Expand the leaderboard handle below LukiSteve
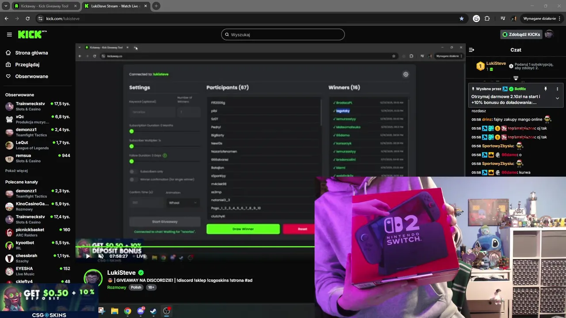The image size is (566, 318). tap(516, 78)
